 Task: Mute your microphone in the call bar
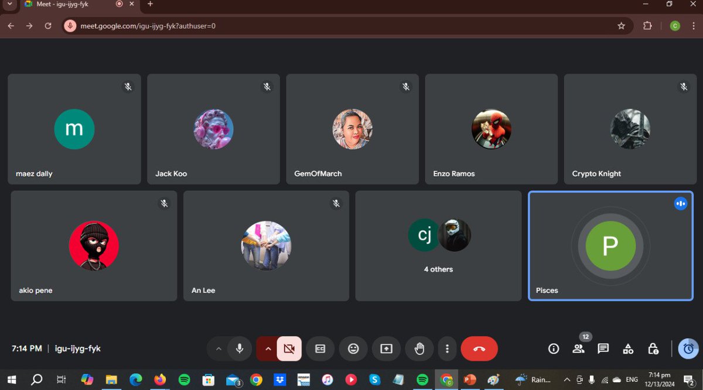coord(240,348)
